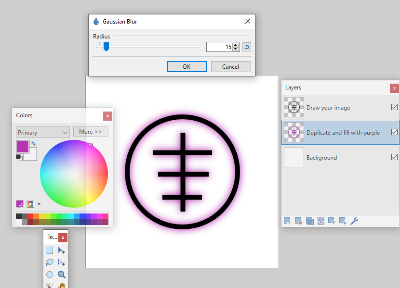The height and width of the screenshot is (288, 400).
Task: Toggle visibility of Background layer
Action: 394,157
